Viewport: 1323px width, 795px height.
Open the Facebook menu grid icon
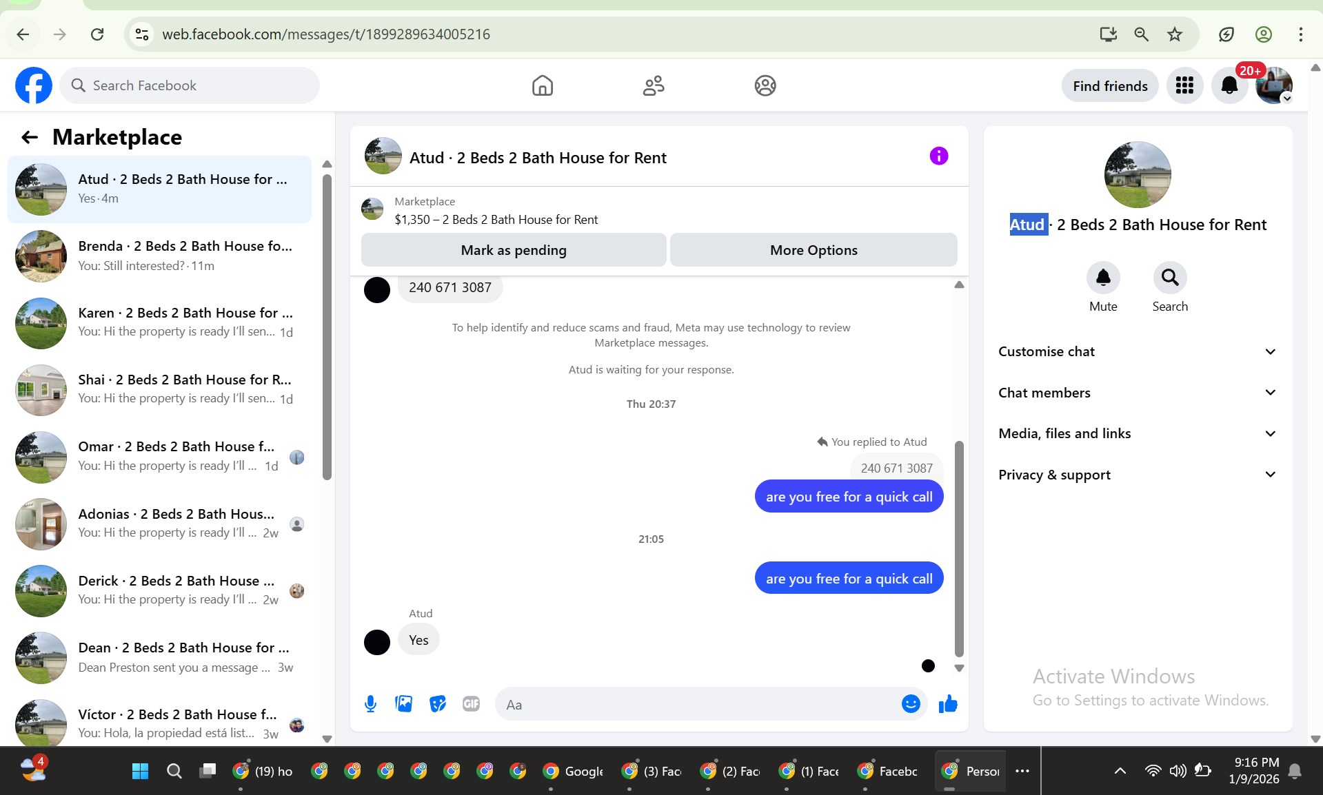tap(1184, 85)
